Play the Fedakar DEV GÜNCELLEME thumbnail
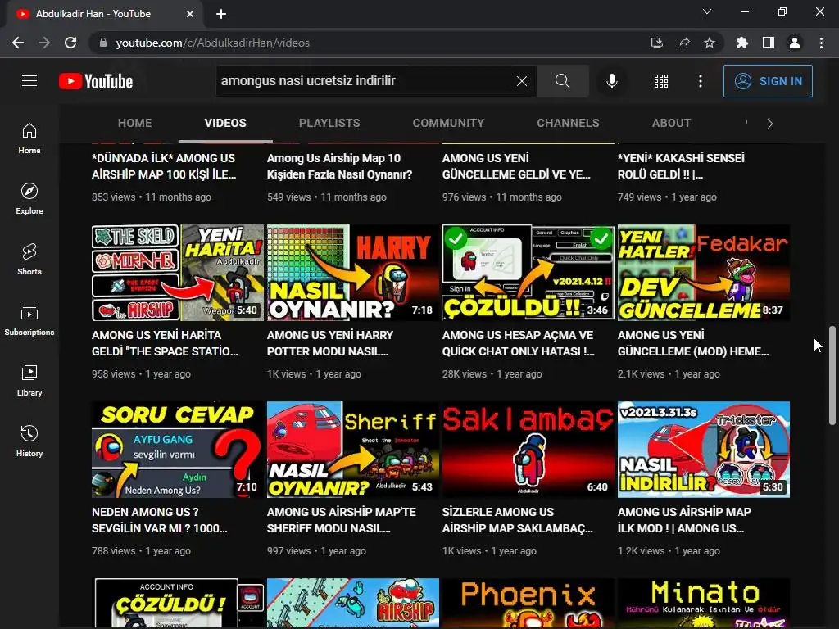Viewport: 839px width, 629px height. (704, 273)
